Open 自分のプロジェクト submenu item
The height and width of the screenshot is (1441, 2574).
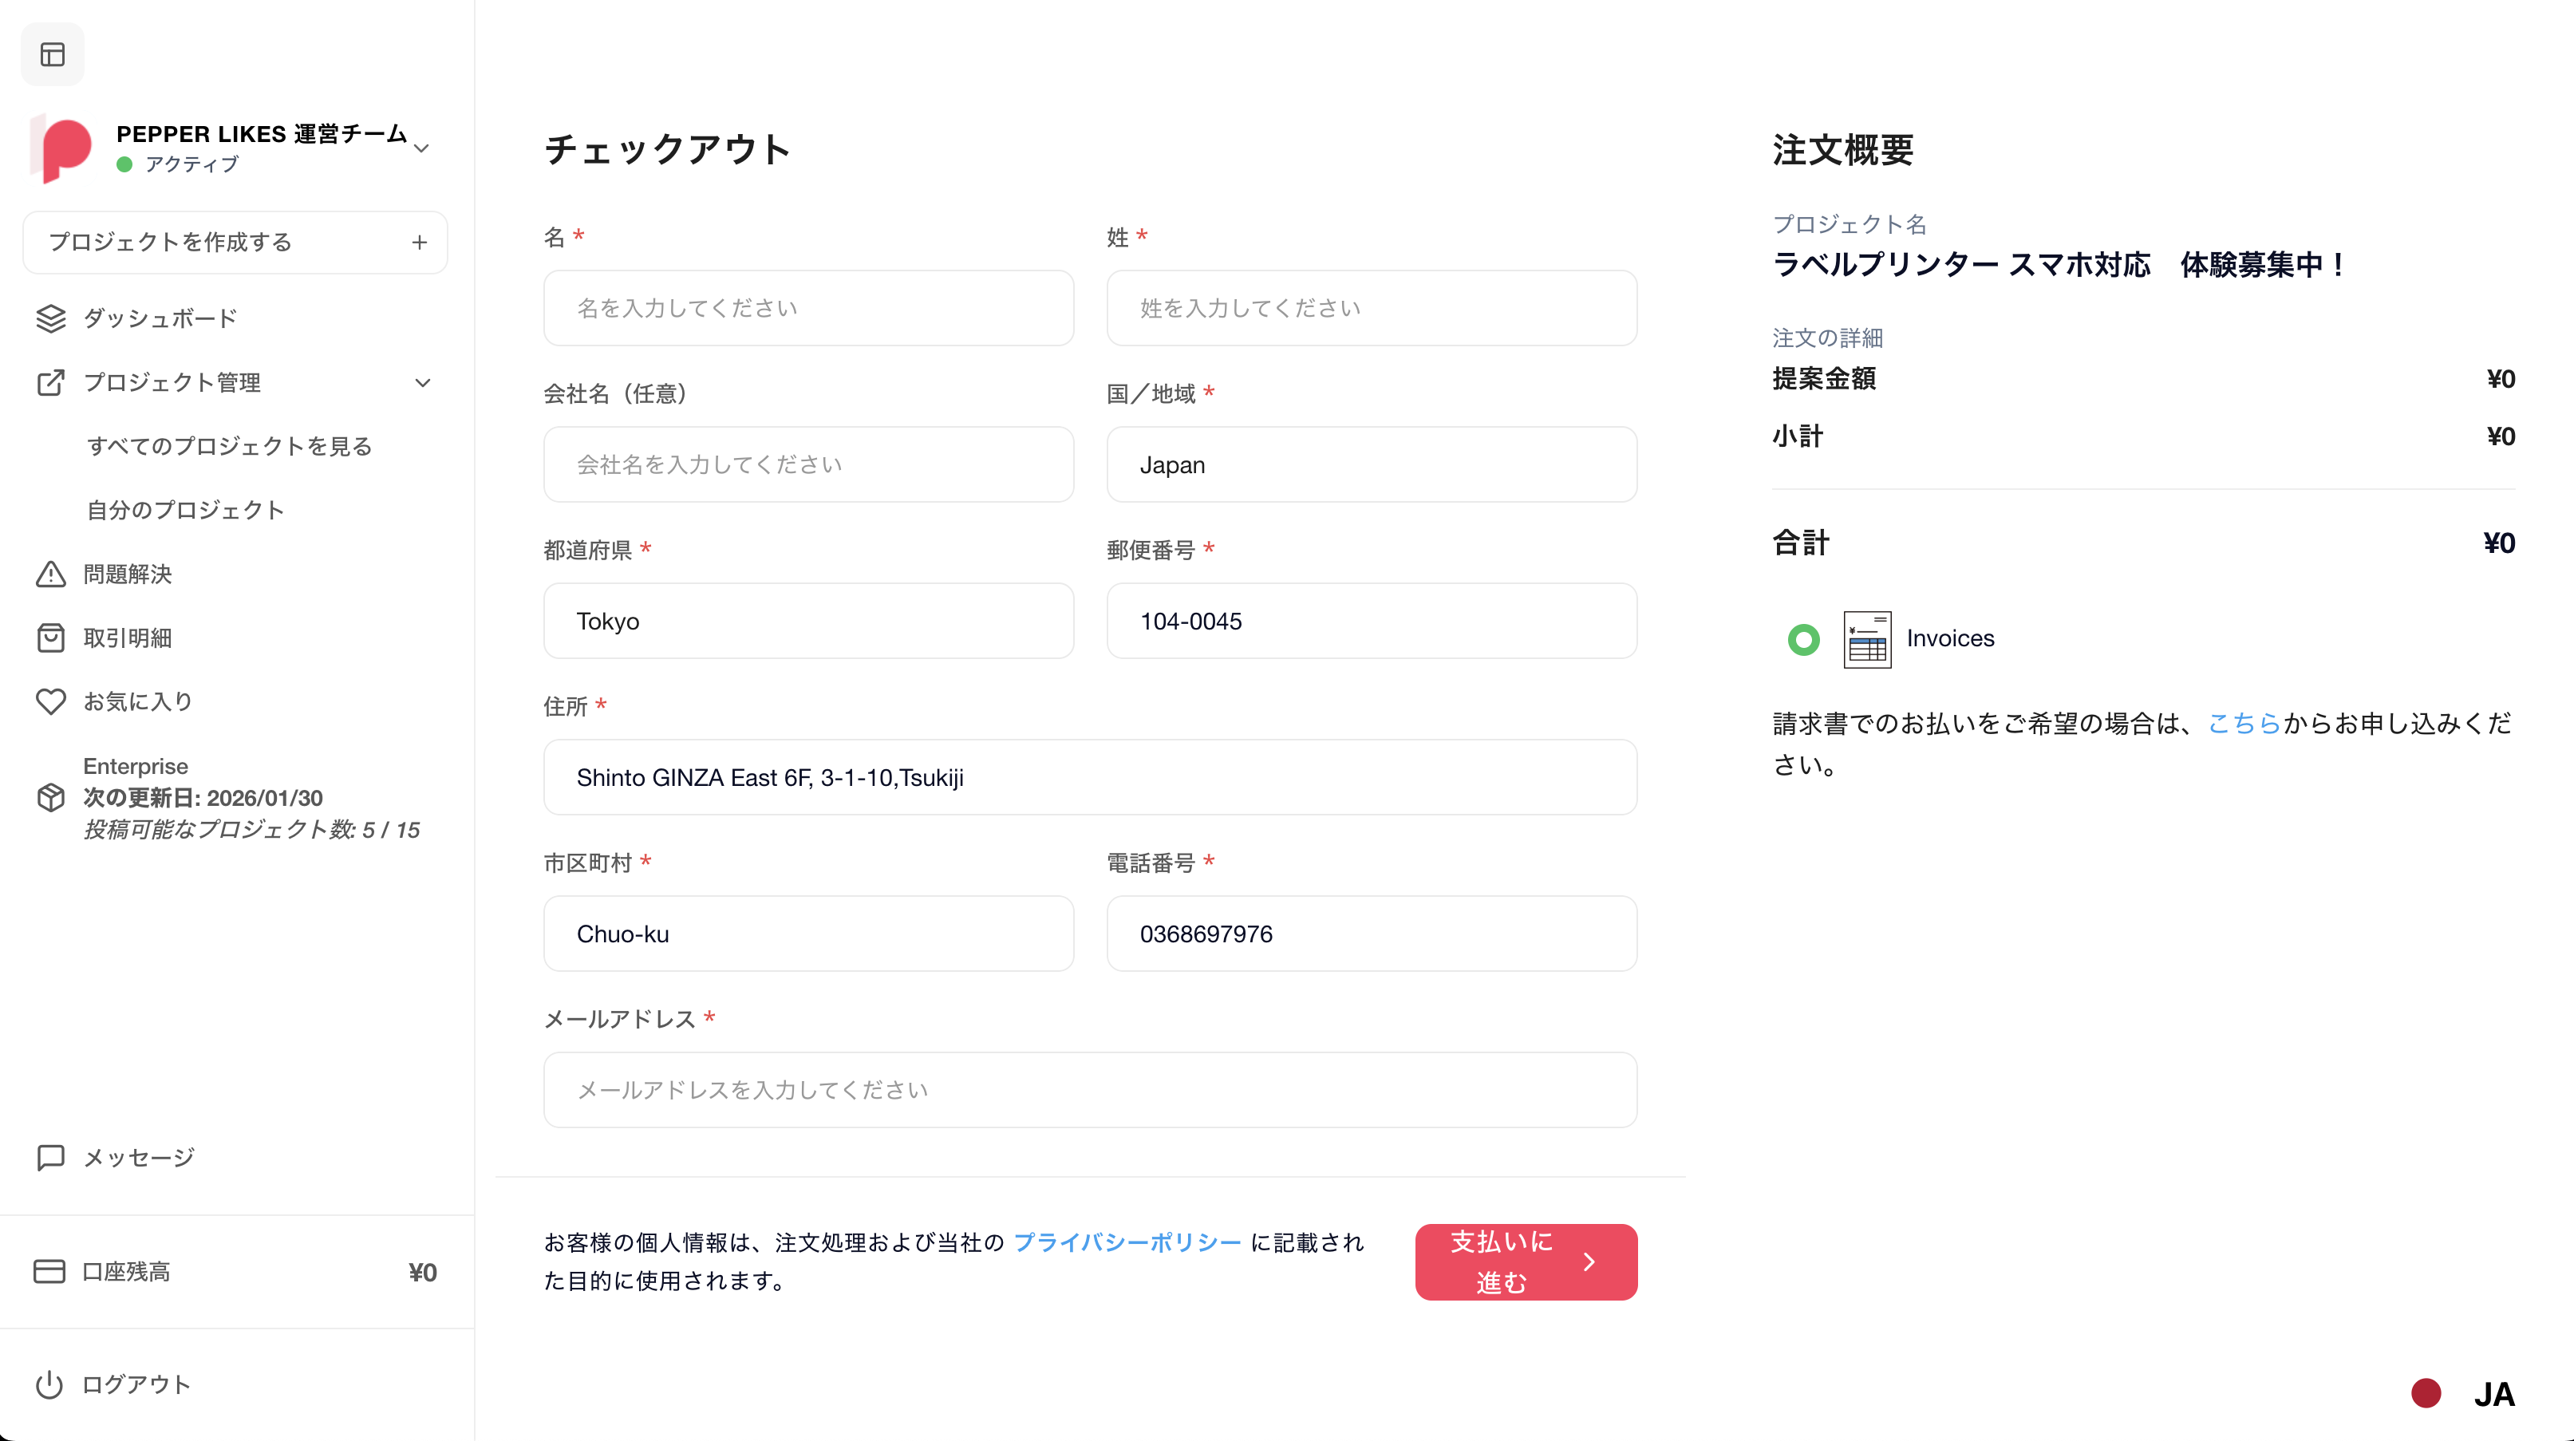186,510
